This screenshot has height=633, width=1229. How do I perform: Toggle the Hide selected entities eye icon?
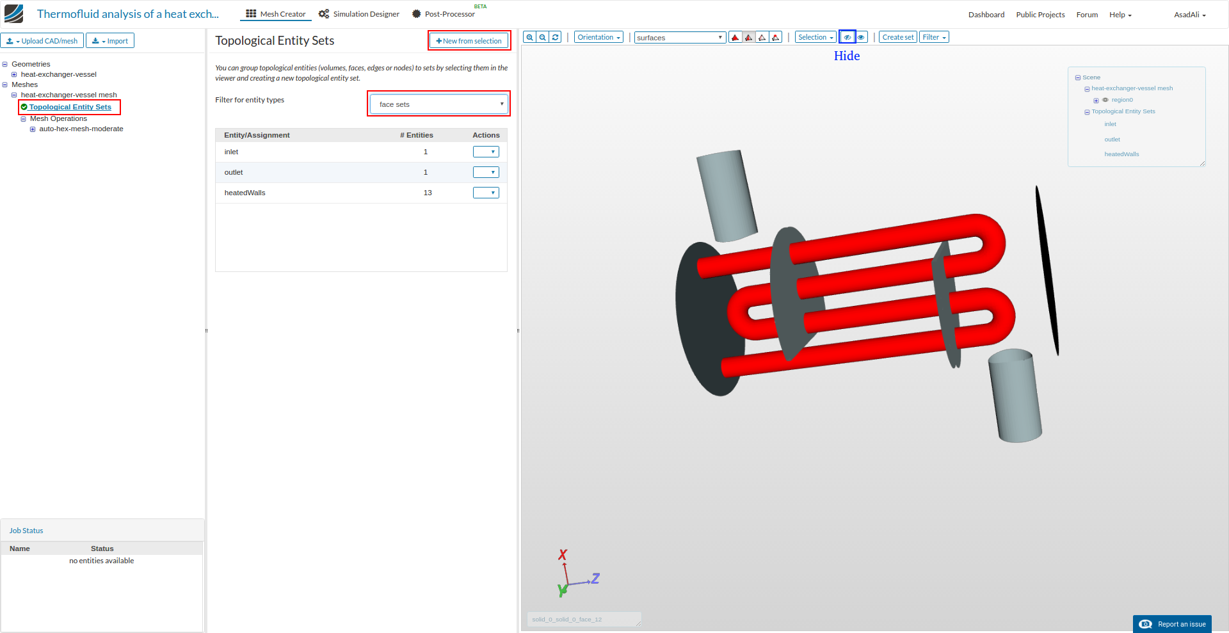coord(847,36)
